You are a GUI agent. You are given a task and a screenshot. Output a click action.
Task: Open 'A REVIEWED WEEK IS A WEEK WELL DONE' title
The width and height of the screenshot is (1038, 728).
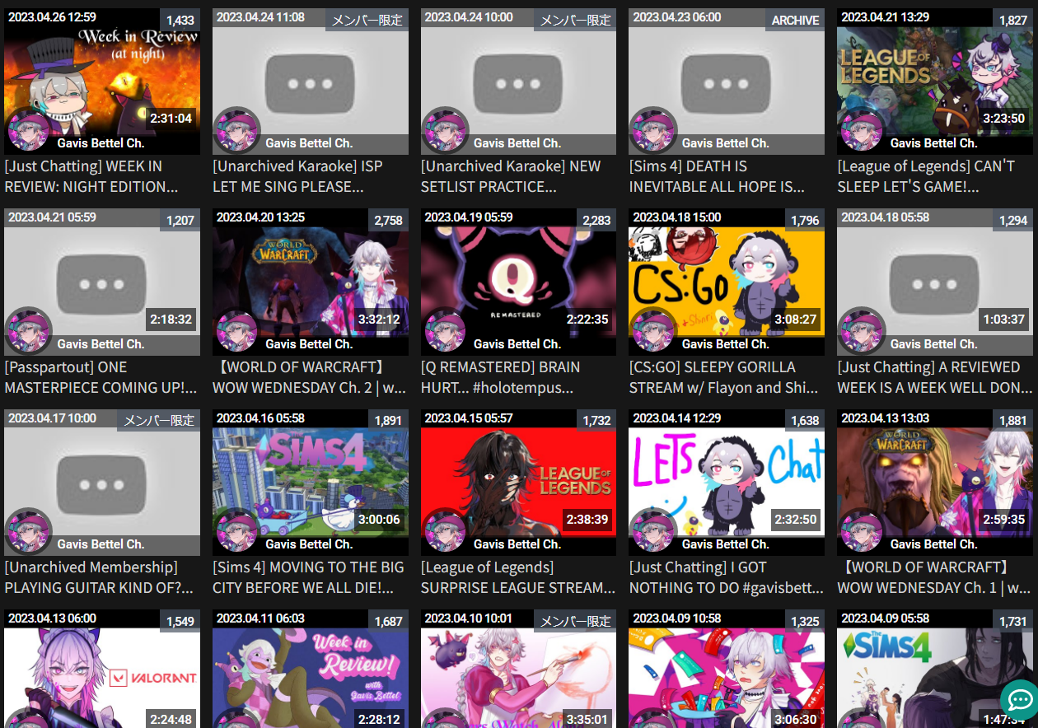(x=934, y=377)
